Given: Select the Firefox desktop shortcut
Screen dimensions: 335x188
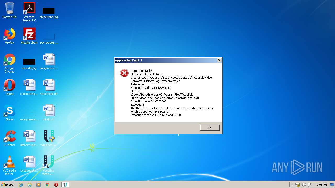Looking at the screenshot, I should (x=9, y=36).
